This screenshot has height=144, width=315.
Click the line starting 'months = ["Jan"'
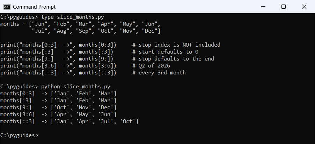point(80,24)
